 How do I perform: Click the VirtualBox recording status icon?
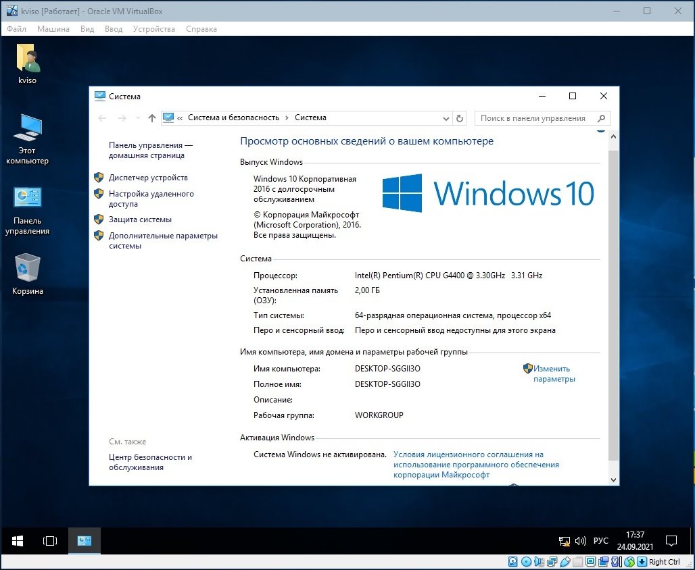(x=603, y=562)
